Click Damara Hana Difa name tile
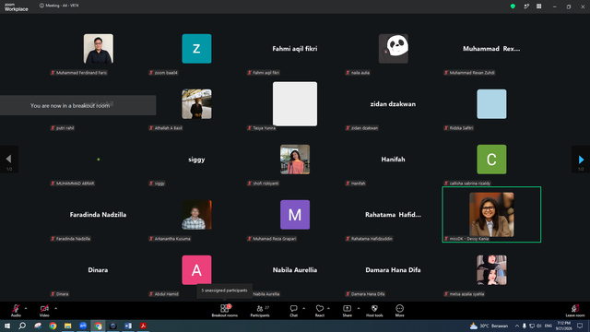Viewport: 590px width, 332px height. [394, 270]
